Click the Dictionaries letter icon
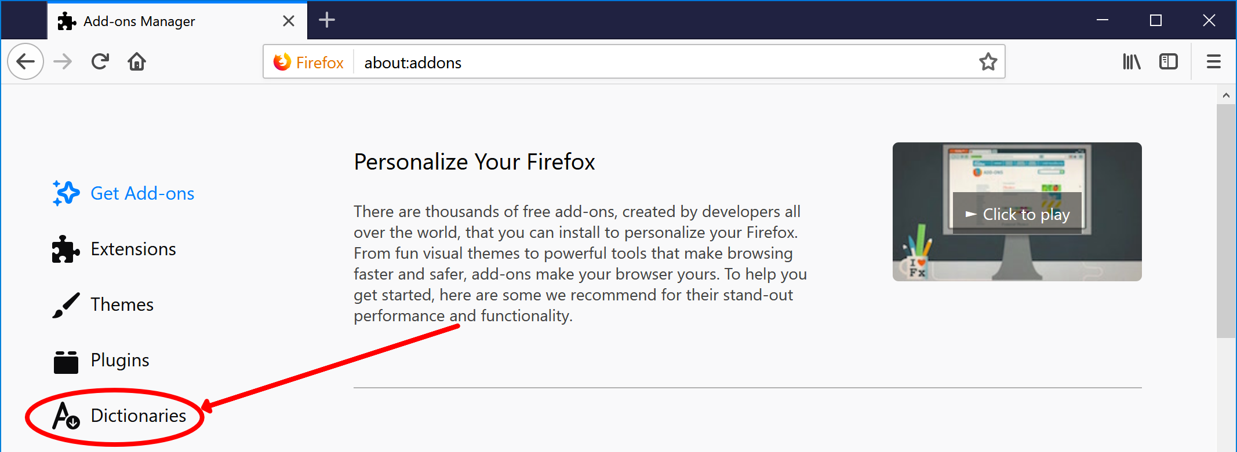 click(66, 416)
